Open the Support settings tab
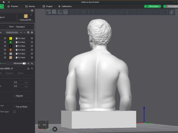This screenshot has width=178, height=133. point(10,73)
